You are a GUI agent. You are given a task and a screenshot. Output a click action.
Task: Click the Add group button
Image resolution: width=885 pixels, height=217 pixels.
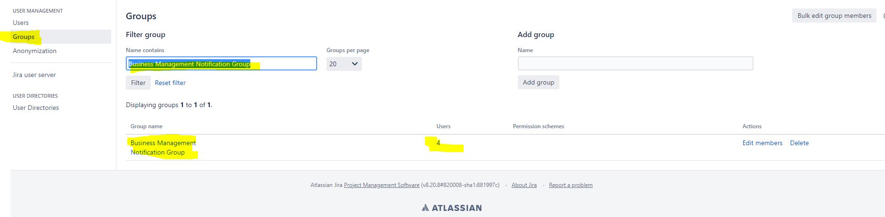538,82
